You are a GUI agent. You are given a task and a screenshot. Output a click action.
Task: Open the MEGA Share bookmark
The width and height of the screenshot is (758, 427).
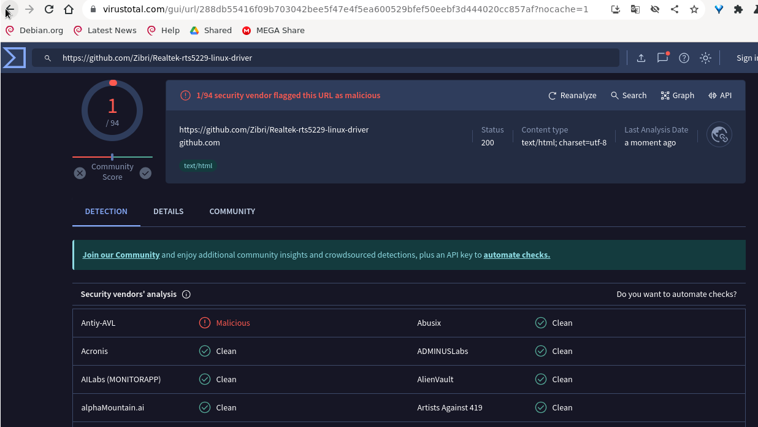pyautogui.click(x=273, y=30)
